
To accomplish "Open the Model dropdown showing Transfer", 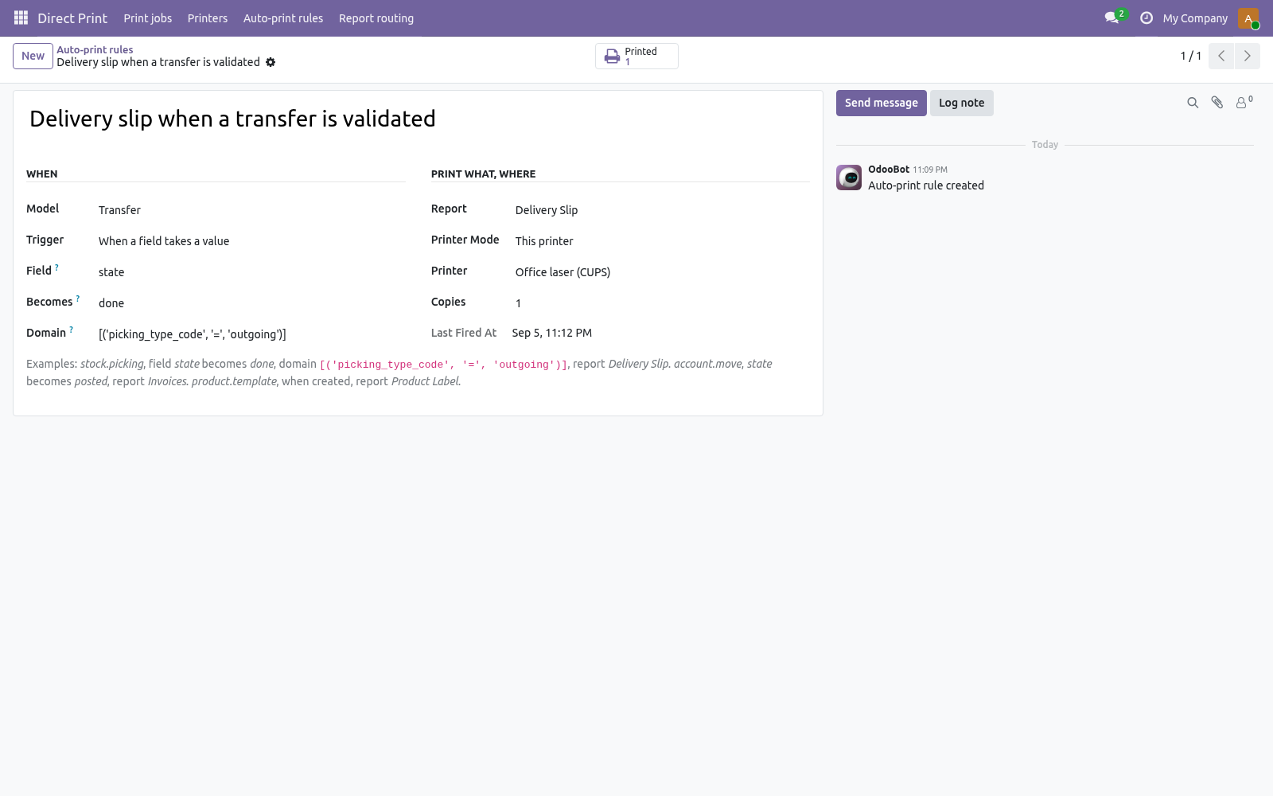I will pyautogui.click(x=251, y=210).
